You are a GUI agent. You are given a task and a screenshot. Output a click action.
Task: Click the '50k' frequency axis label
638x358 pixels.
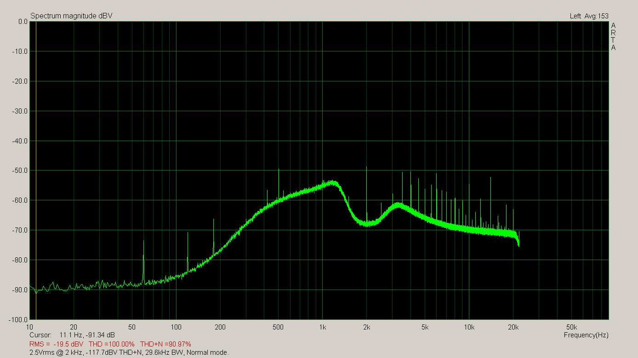571,327
